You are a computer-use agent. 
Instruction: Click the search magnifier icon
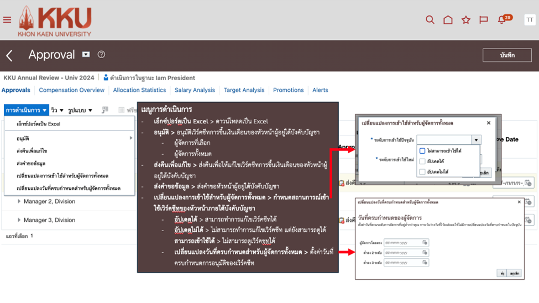coord(430,20)
